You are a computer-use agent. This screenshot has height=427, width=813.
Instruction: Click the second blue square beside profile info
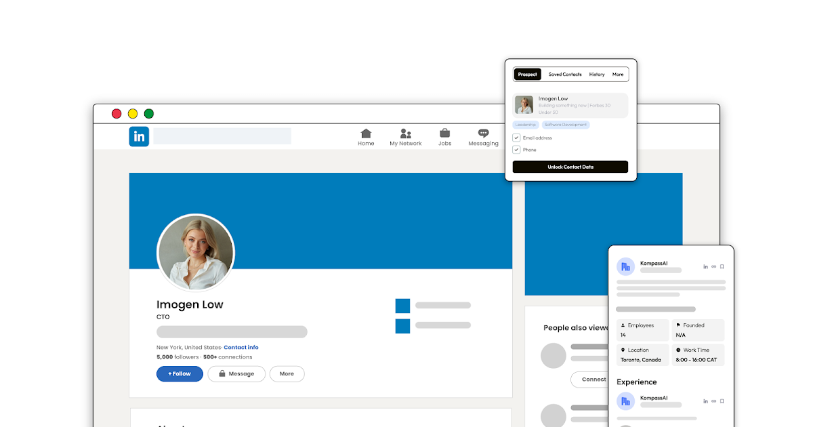(402, 325)
